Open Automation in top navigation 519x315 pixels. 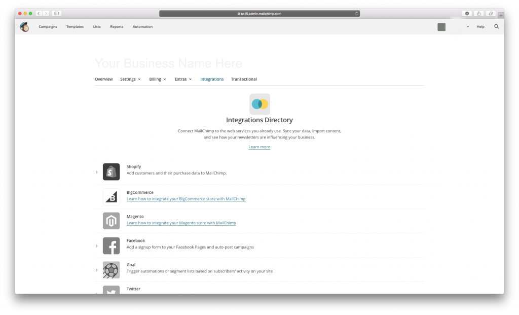pyautogui.click(x=142, y=27)
